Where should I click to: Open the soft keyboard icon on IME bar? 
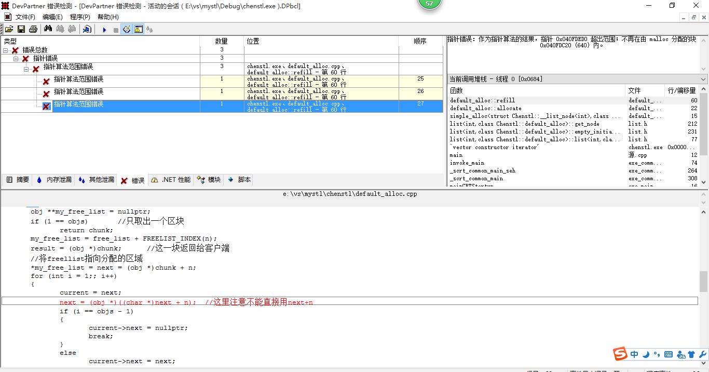pyautogui.click(x=669, y=354)
